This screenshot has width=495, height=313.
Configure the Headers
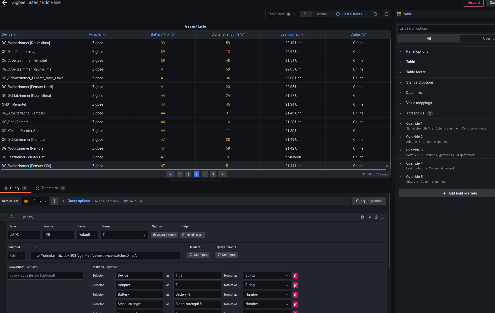coord(198,255)
